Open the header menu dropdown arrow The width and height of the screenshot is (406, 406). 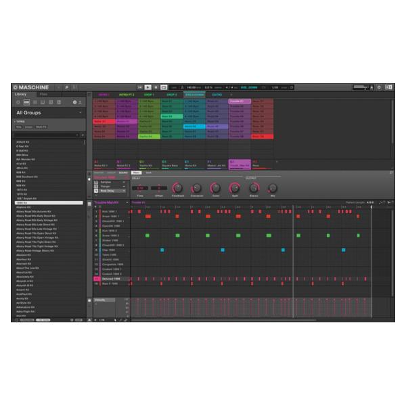click(58, 87)
